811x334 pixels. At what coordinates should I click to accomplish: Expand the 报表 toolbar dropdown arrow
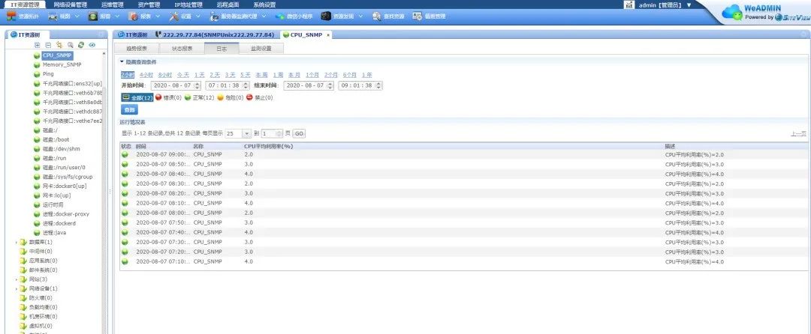[x=158, y=16]
